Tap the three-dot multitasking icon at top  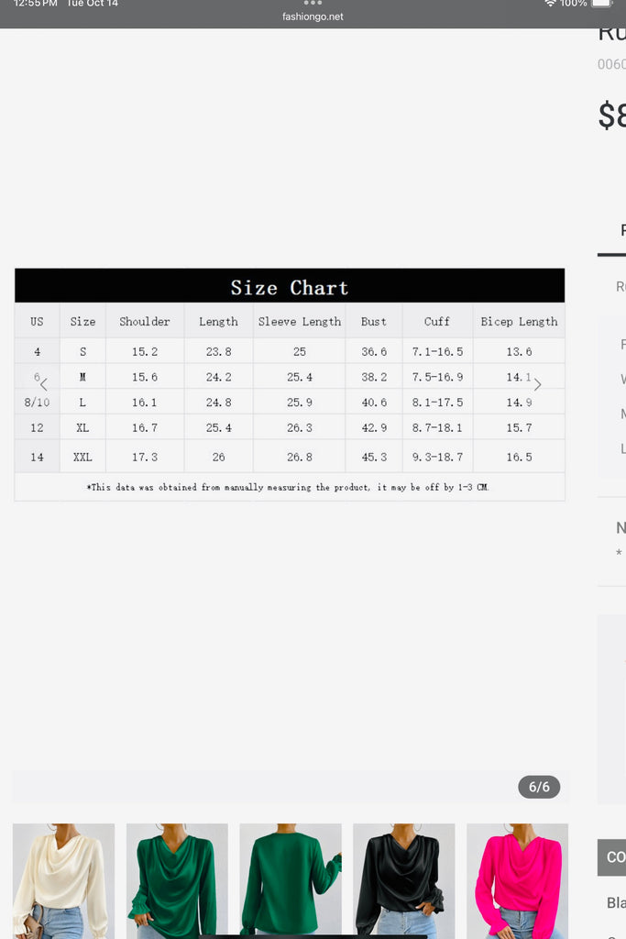coord(313,3)
